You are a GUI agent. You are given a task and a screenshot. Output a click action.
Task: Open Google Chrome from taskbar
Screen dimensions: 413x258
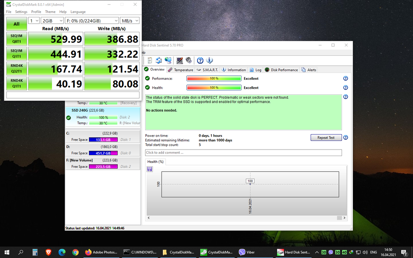(x=75, y=252)
